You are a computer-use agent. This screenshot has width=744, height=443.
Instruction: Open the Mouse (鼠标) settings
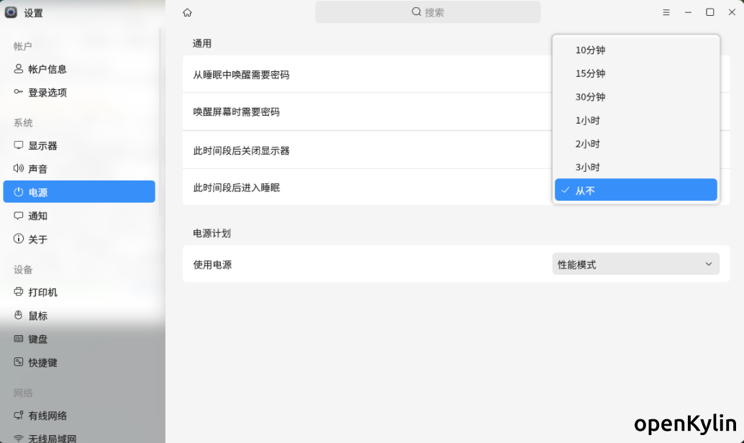click(x=38, y=316)
